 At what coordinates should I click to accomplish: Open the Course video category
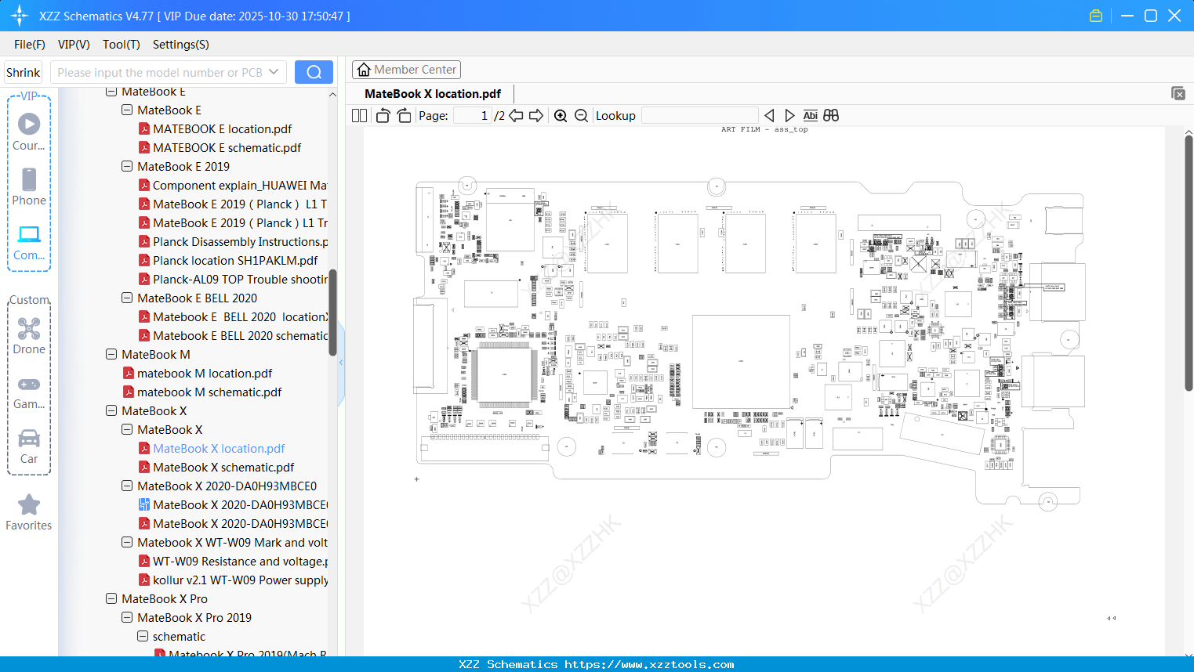point(29,132)
